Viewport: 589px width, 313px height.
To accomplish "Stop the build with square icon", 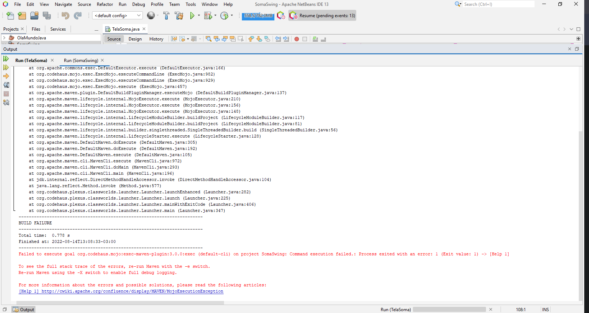I will pos(6,94).
